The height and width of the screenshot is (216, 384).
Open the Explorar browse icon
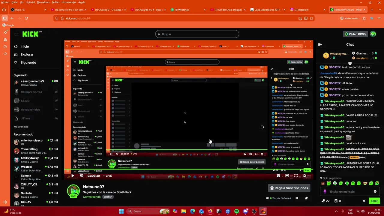[x=16, y=55]
